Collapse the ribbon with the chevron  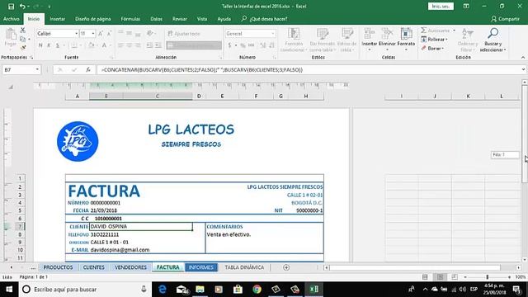pos(523,58)
